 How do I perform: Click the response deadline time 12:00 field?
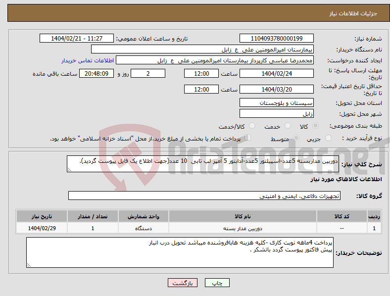click(201, 73)
